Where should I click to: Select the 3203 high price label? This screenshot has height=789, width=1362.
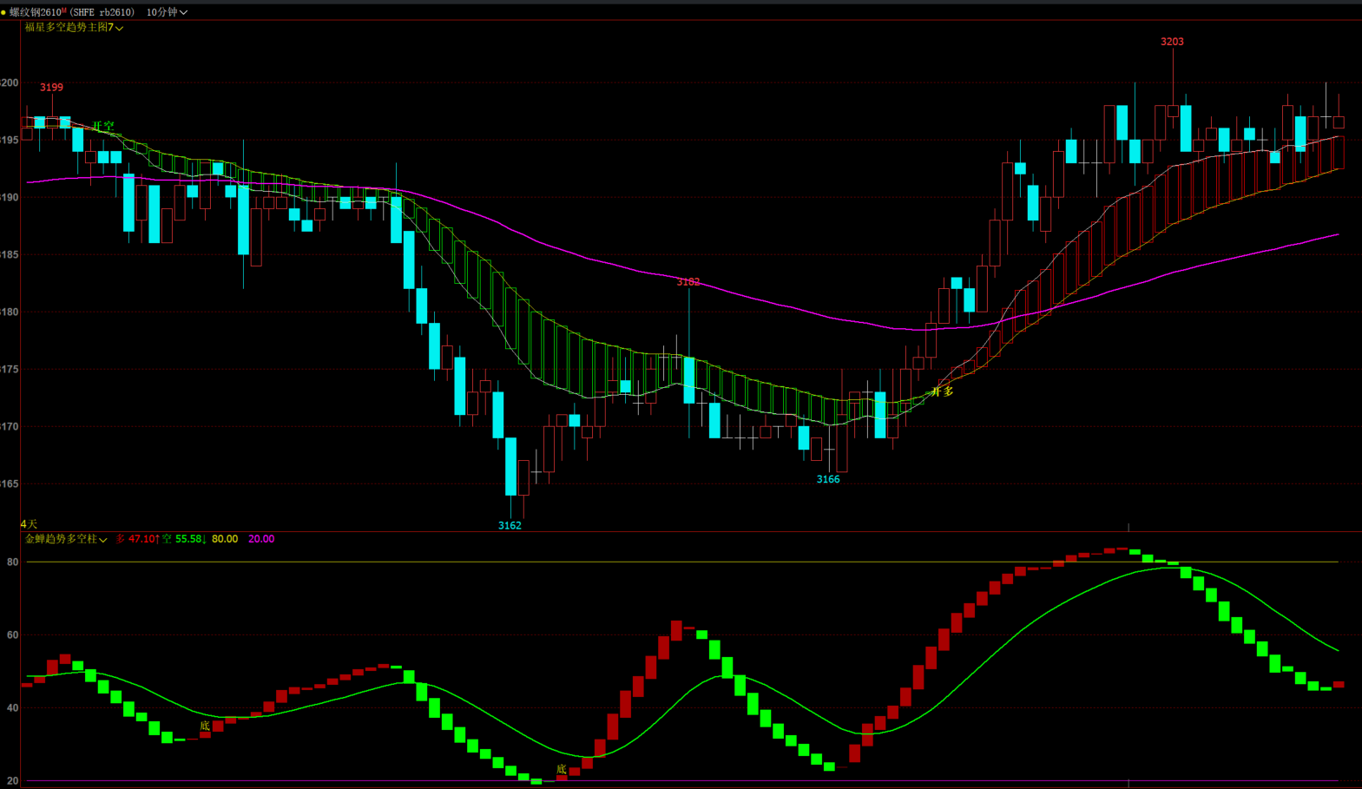pos(1172,42)
